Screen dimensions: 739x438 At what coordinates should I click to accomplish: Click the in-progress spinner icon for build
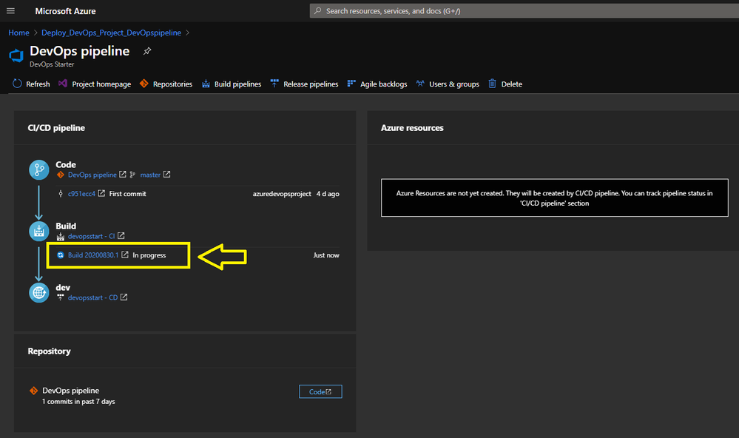tap(61, 255)
